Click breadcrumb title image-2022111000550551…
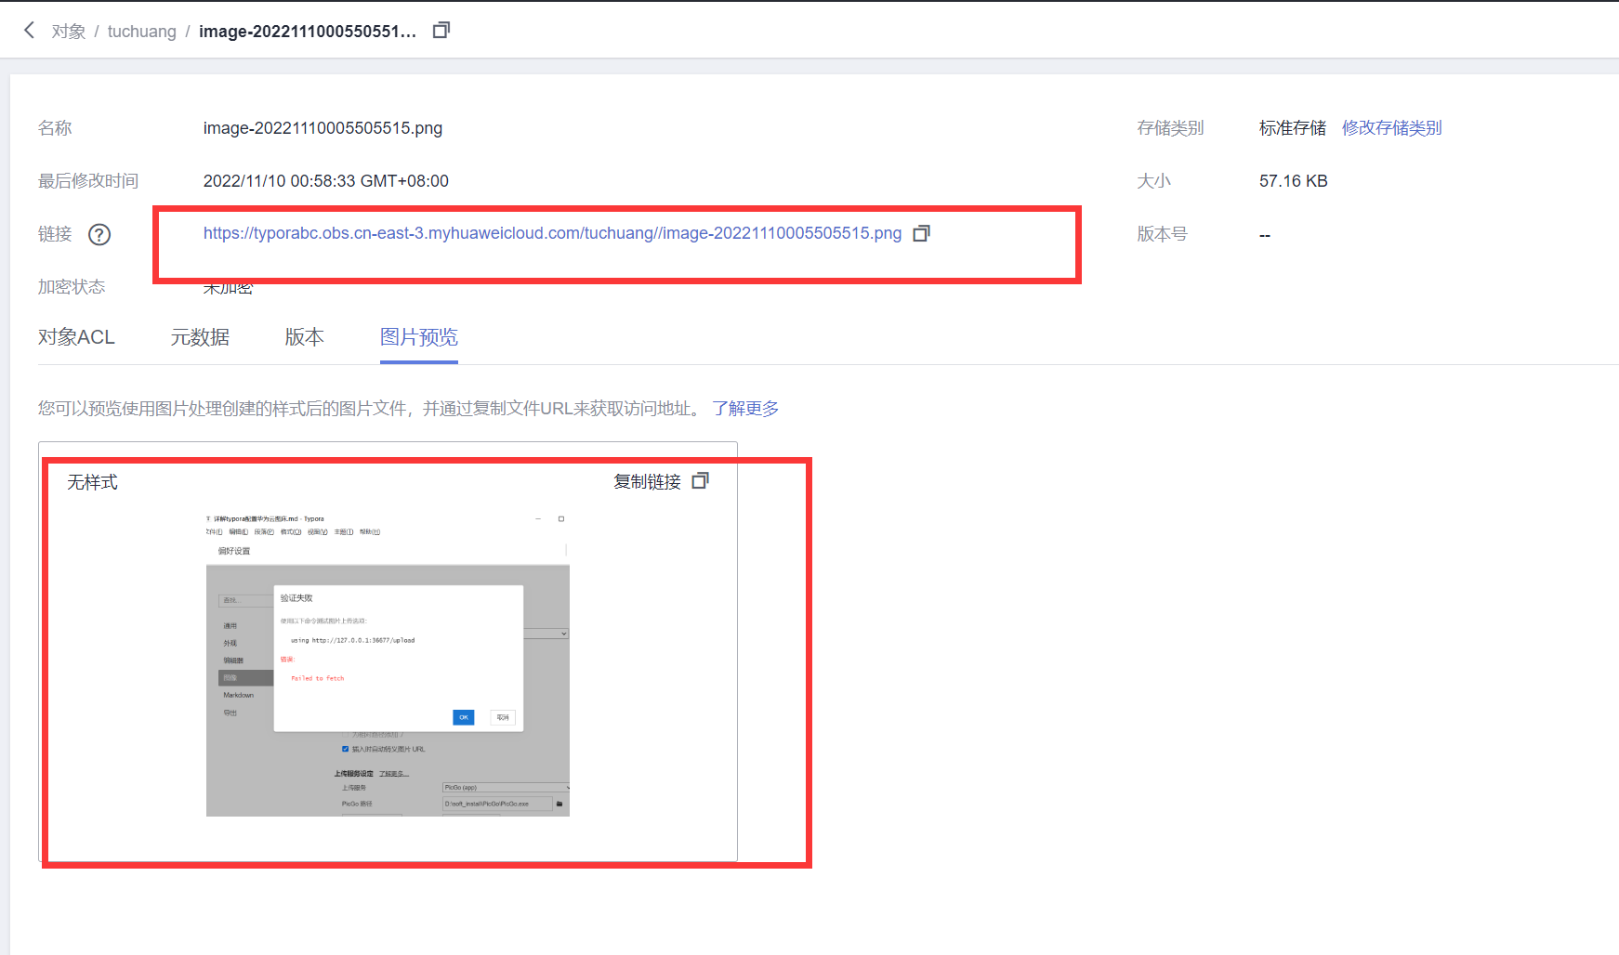Viewport: 1619px width, 955px height. click(x=308, y=32)
